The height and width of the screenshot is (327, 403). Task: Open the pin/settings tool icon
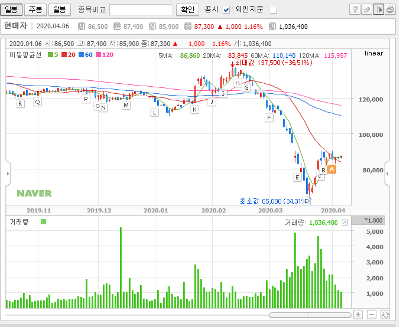point(355,9)
